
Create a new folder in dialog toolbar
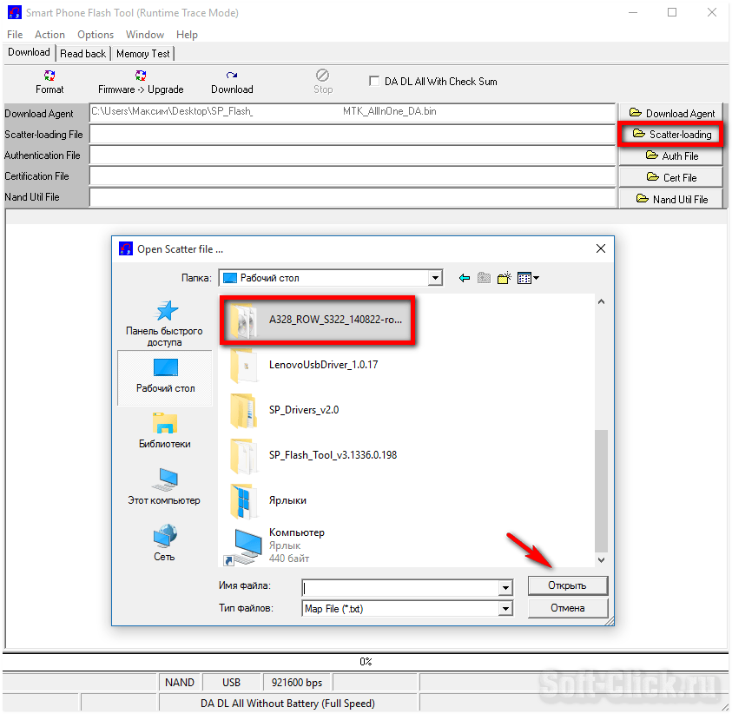pos(503,278)
